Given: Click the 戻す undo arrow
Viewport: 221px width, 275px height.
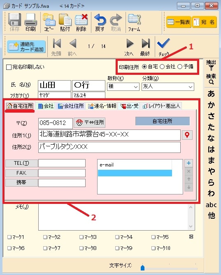Looking at the screenshot, I should click(100, 20).
